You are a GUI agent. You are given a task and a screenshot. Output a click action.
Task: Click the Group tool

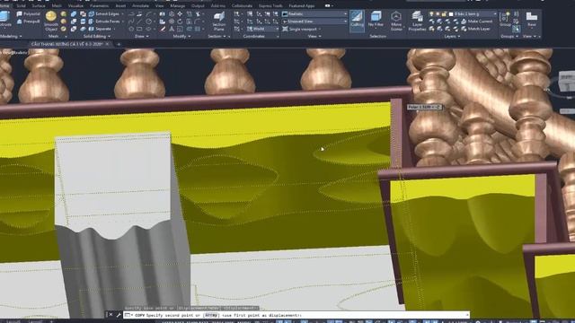(505, 19)
